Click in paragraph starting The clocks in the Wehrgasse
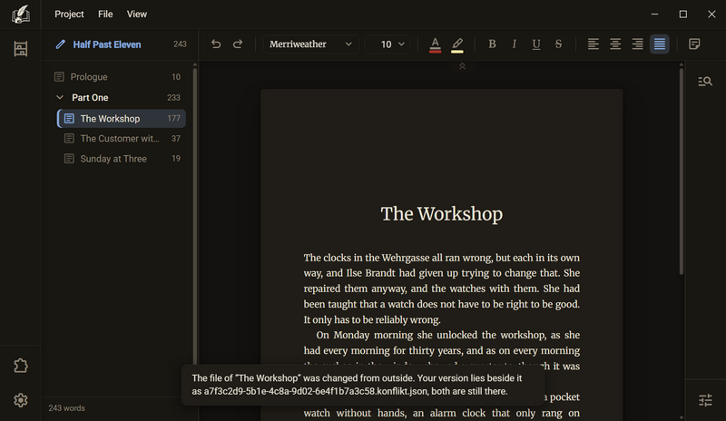Screen dimensions: 726x421 tap(441, 289)
